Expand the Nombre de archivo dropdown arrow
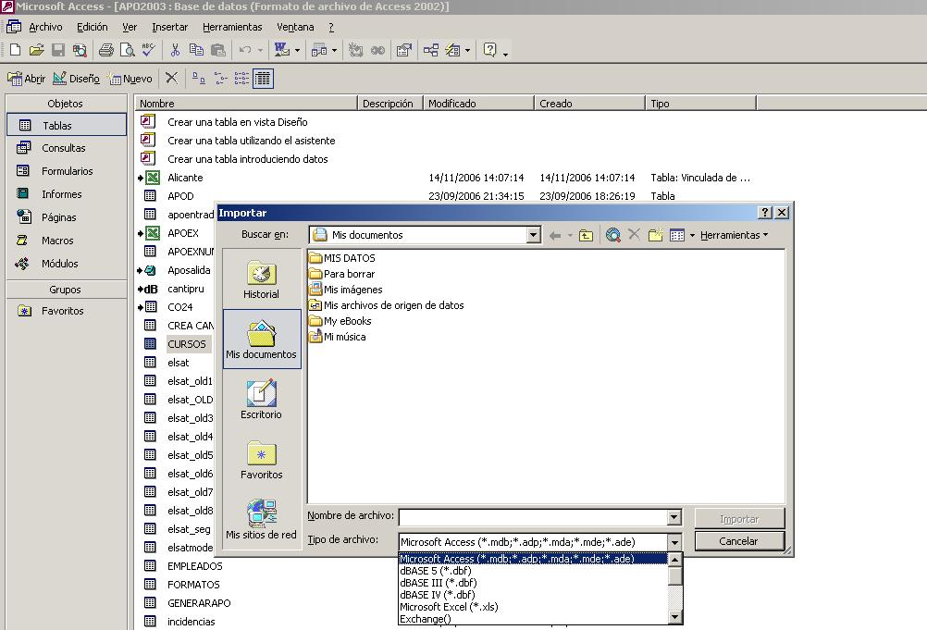Screen dimensions: 927x630 coord(674,517)
